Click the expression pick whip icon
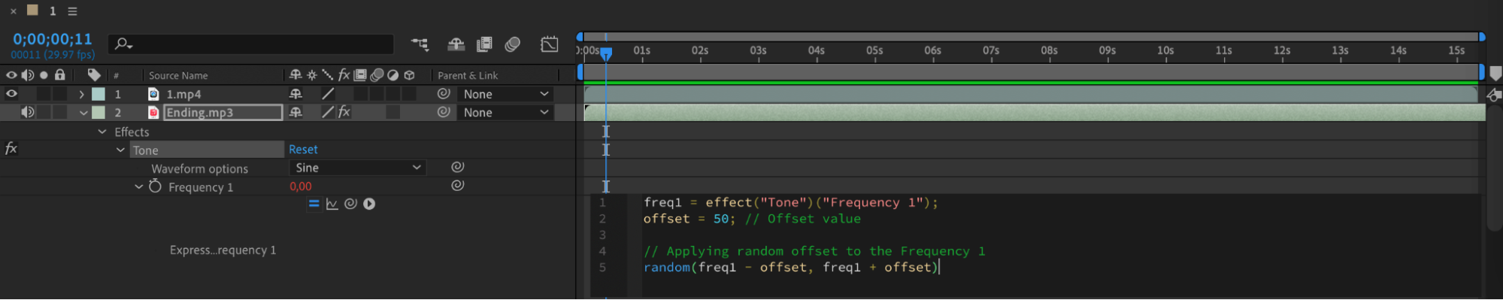1503x300 pixels. click(350, 204)
